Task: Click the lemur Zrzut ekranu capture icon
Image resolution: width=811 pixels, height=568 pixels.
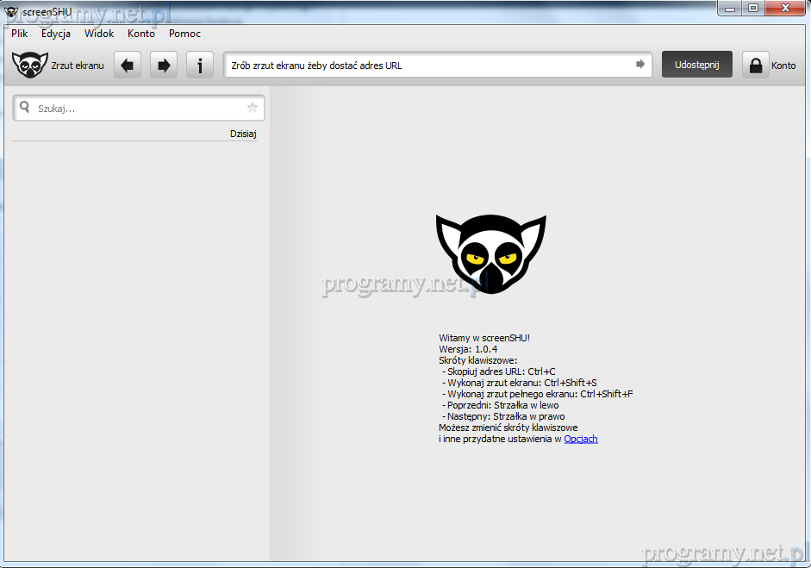Action: (x=30, y=66)
